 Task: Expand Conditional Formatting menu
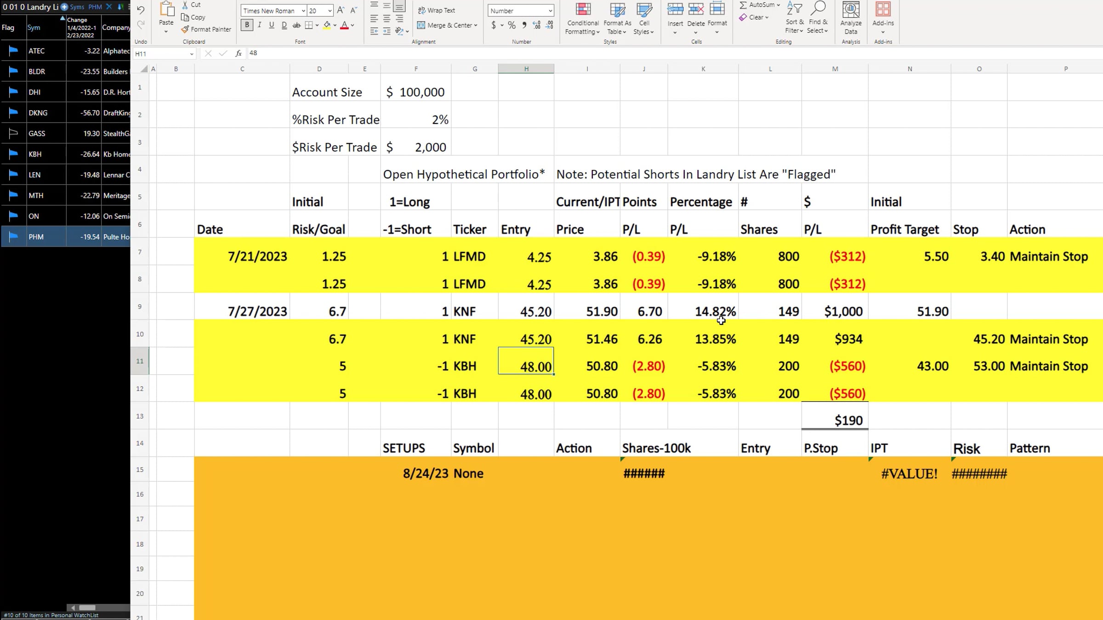pyautogui.click(x=583, y=18)
